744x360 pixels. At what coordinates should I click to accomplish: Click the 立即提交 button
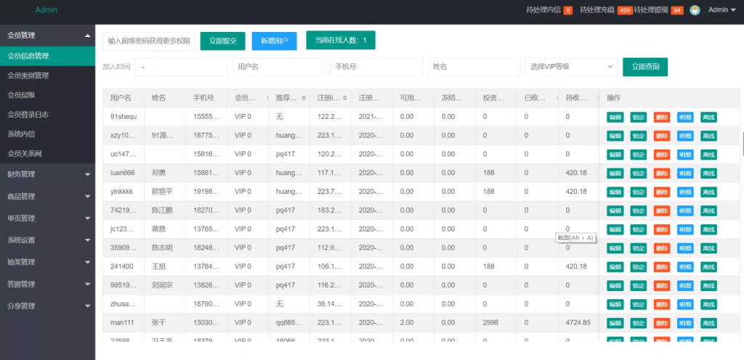pos(222,41)
